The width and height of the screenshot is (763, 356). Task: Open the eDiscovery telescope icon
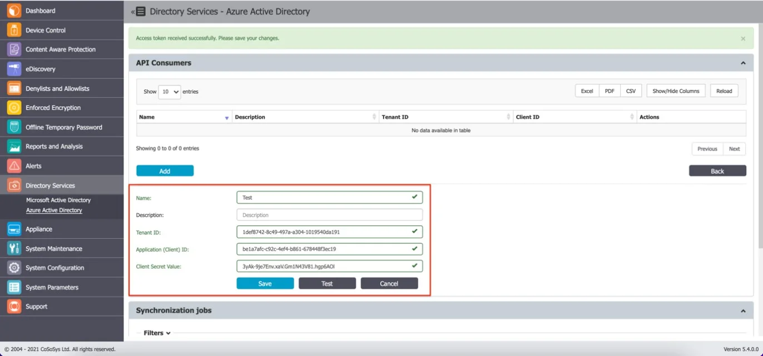click(x=14, y=69)
